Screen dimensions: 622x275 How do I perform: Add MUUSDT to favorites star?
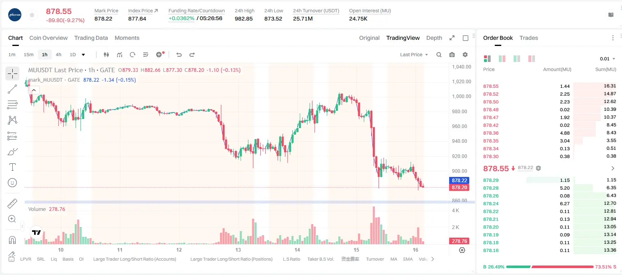[32, 15]
